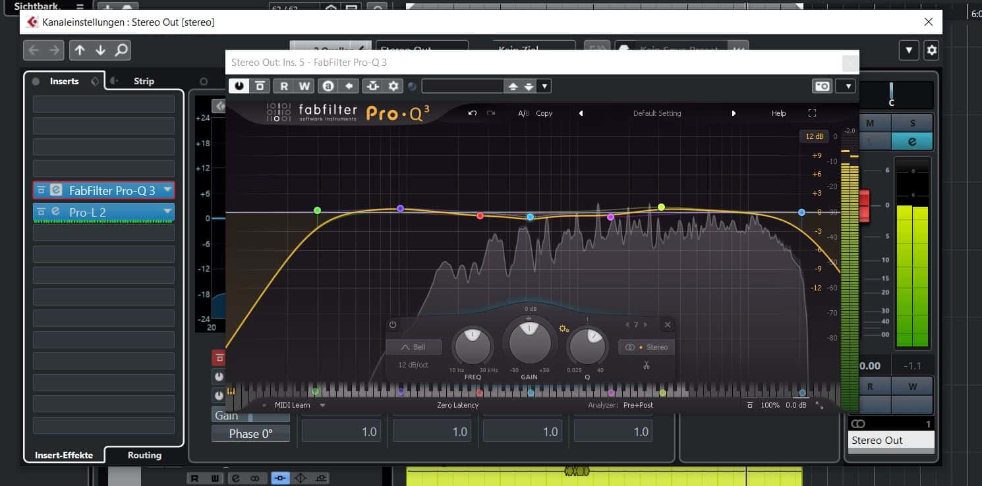This screenshot has height=486, width=982.
Task: Open the Help menu in Pro-Q 3
Action: pyautogui.click(x=778, y=113)
